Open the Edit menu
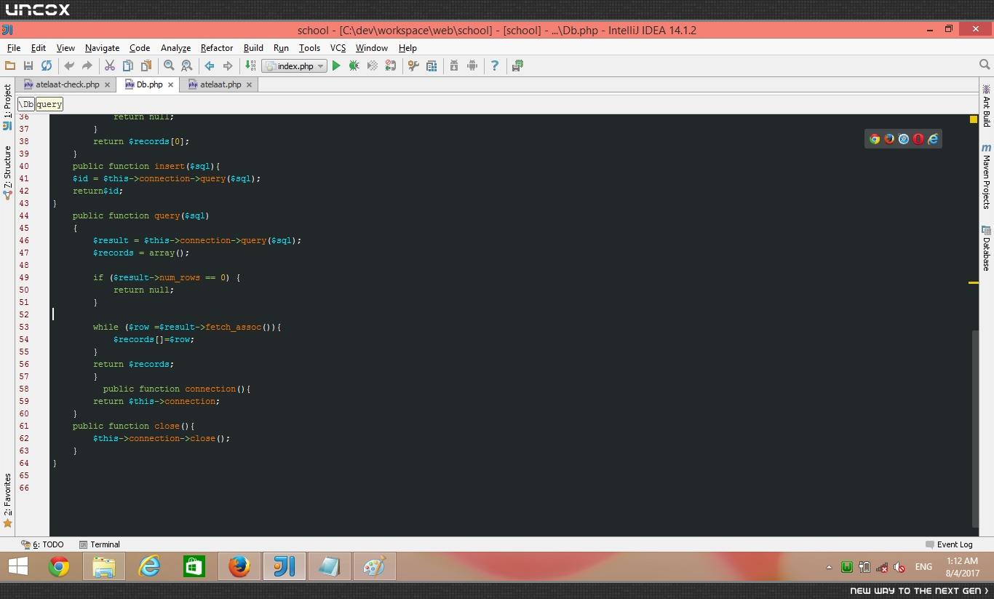 pyautogui.click(x=39, y=47)
